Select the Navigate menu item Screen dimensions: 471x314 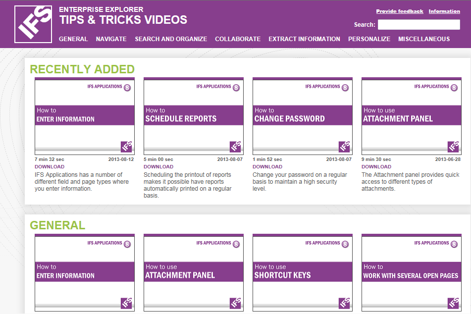(x=111, y=39)
